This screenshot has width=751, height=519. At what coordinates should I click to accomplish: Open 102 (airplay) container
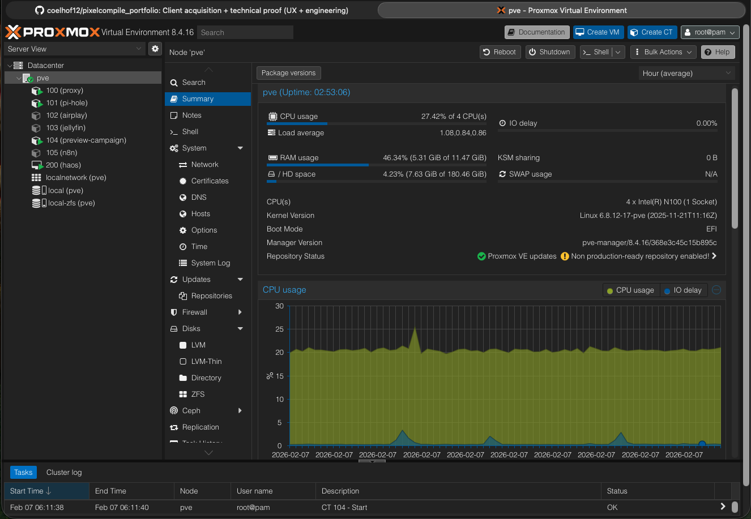click(x=67, y=115)
